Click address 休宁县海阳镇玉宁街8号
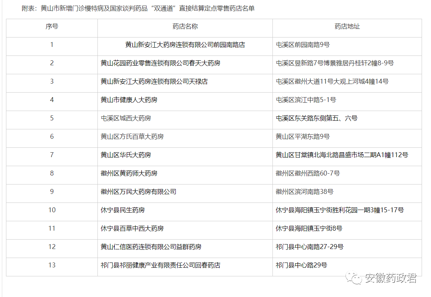Screen dimensions: 431x297 [x=309, y=229]
